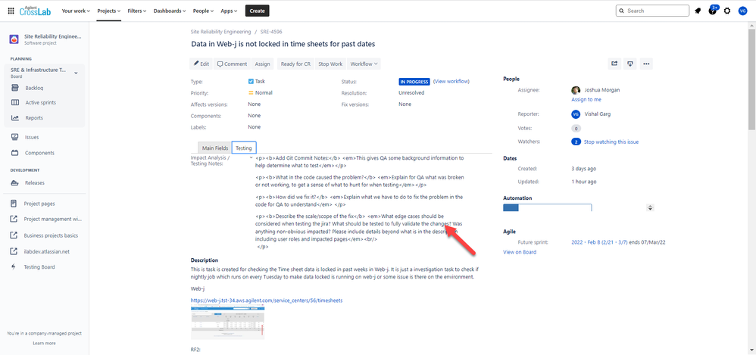Click the votes count badge

[576, 129]
